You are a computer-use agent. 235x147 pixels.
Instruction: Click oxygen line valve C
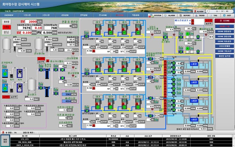tap(55, 70)
